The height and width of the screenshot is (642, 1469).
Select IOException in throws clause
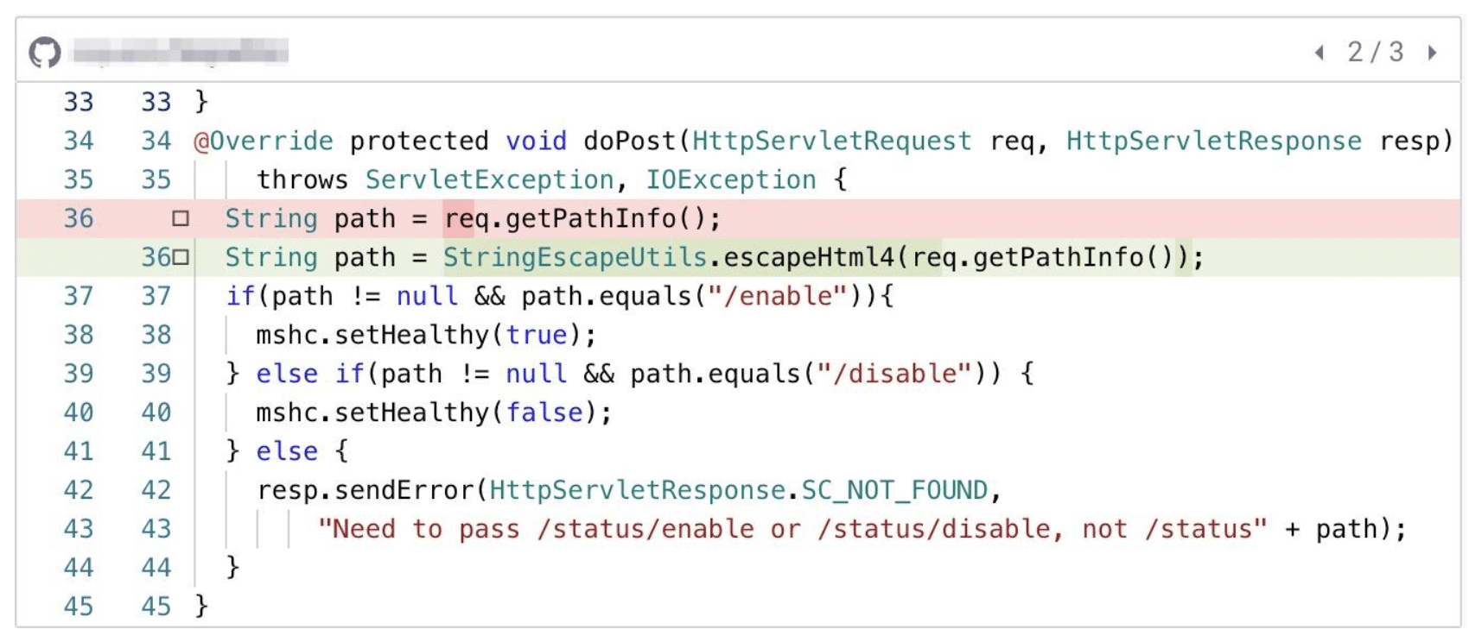point(731,179)
